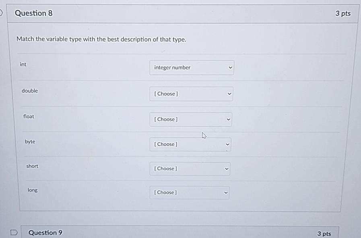Expand the dropdown currently set to integer number

tap(192, 67)
